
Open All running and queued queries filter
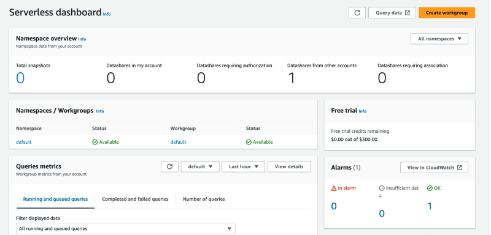tap(126, 229)
